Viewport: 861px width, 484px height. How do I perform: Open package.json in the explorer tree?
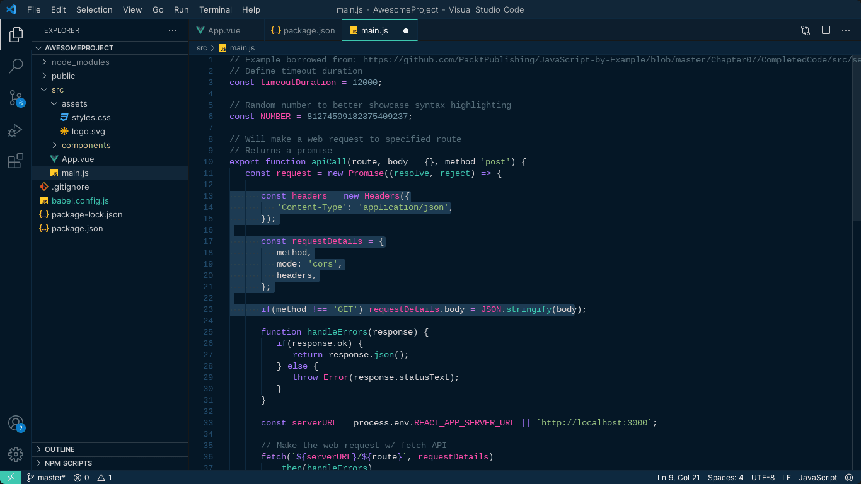click(x=110, y=228)
